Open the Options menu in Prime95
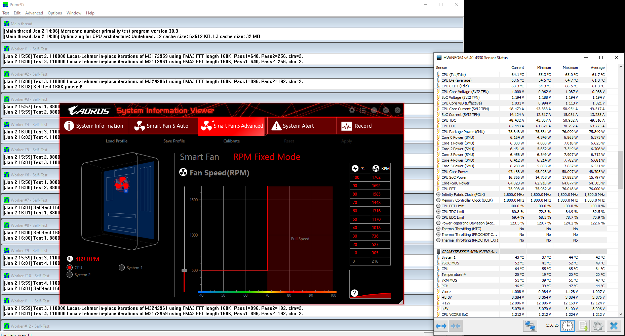625x336 pixels. (55, 13)
